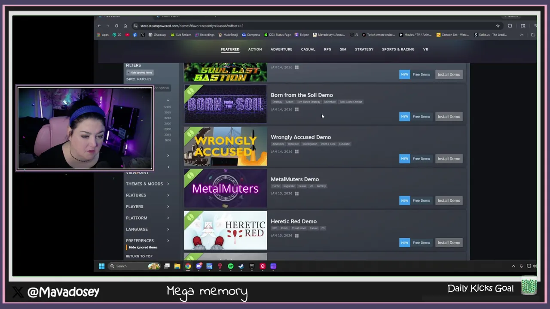Install the MetalMuters demo

coord(449,200)
